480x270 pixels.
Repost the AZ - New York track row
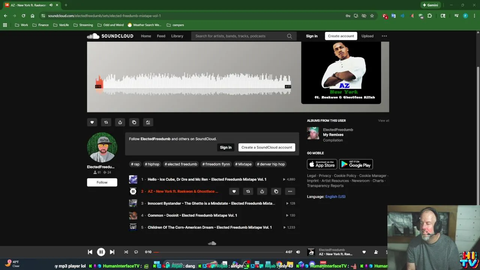click(x=248, y=191)
